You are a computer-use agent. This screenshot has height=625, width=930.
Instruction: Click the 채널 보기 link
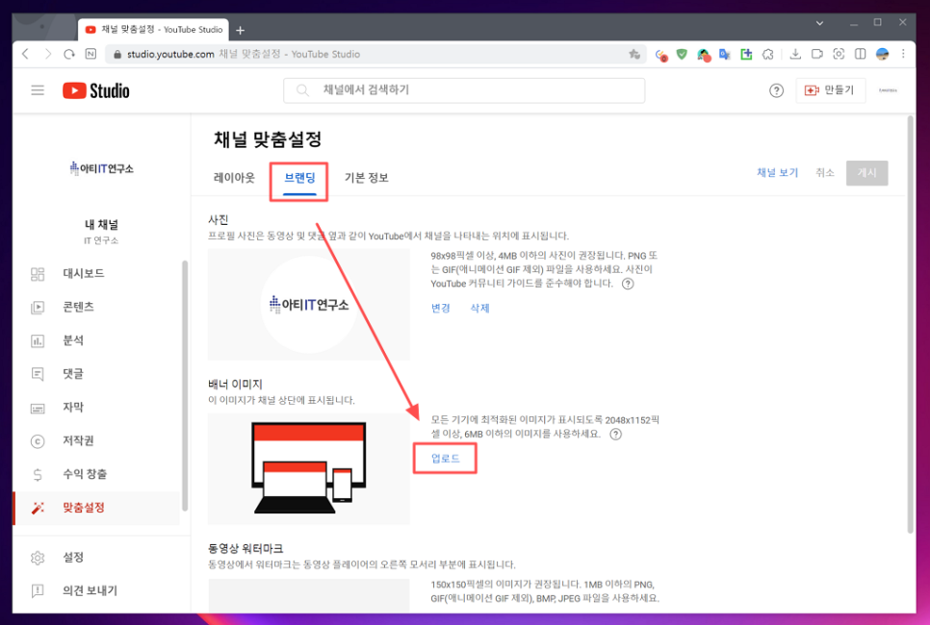pyautogui.click(x=777, y=172)
